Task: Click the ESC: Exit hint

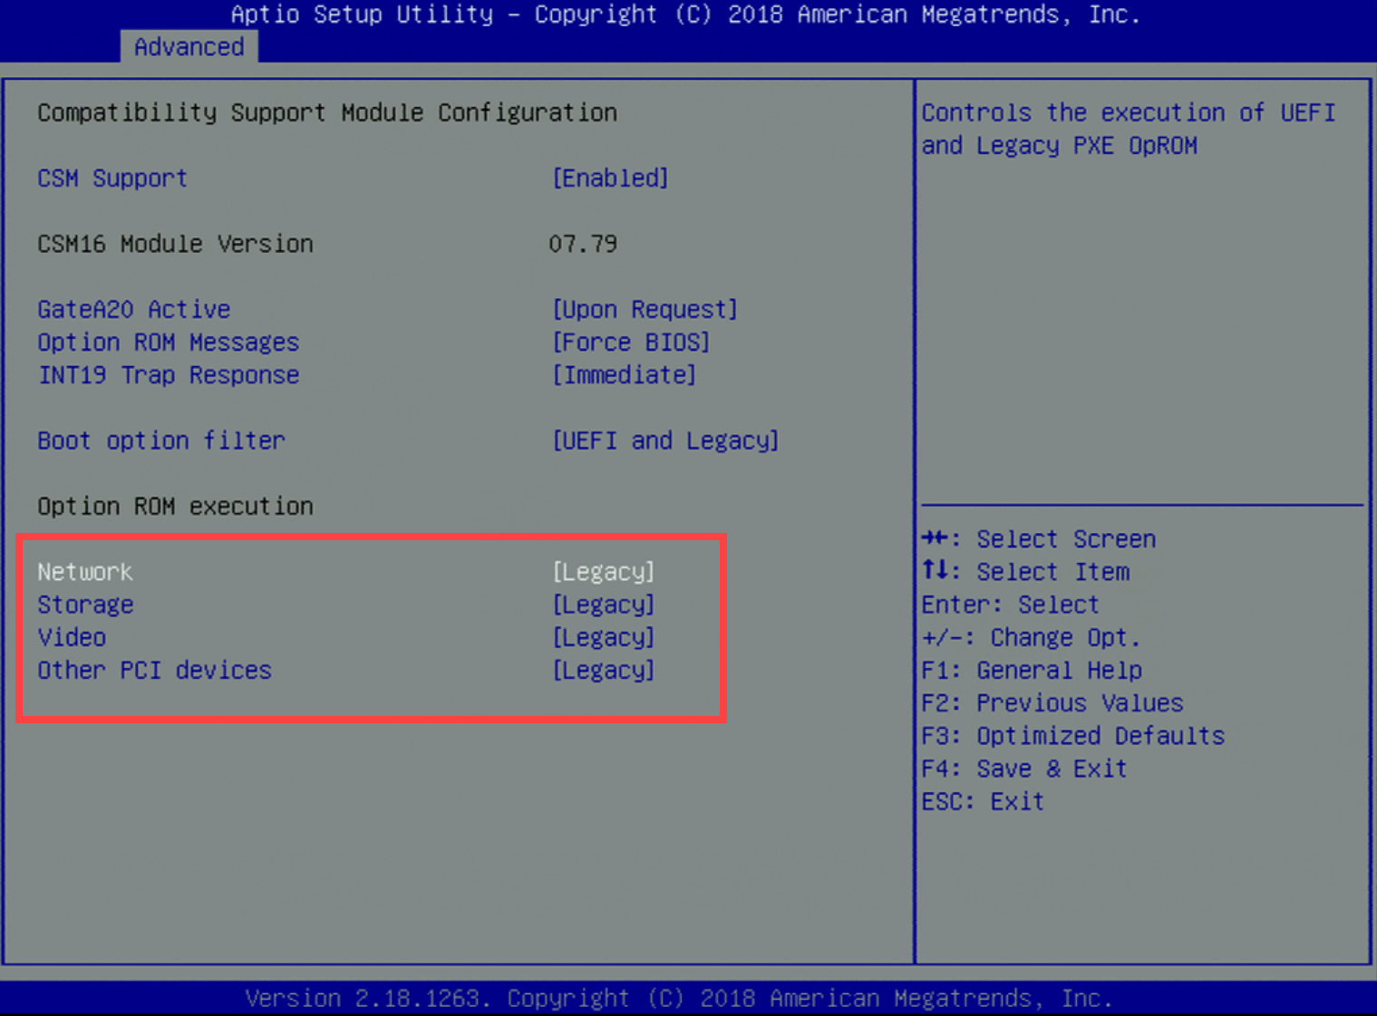Action: [x=983, y=801]
